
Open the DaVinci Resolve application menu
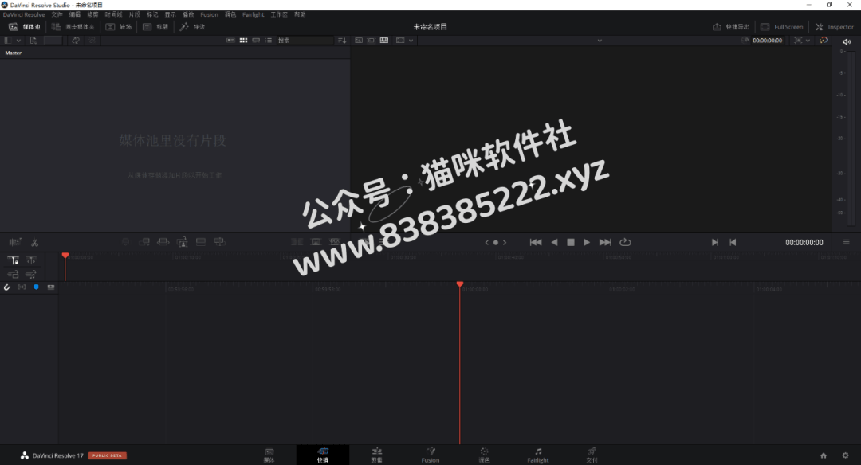[24, 15]
